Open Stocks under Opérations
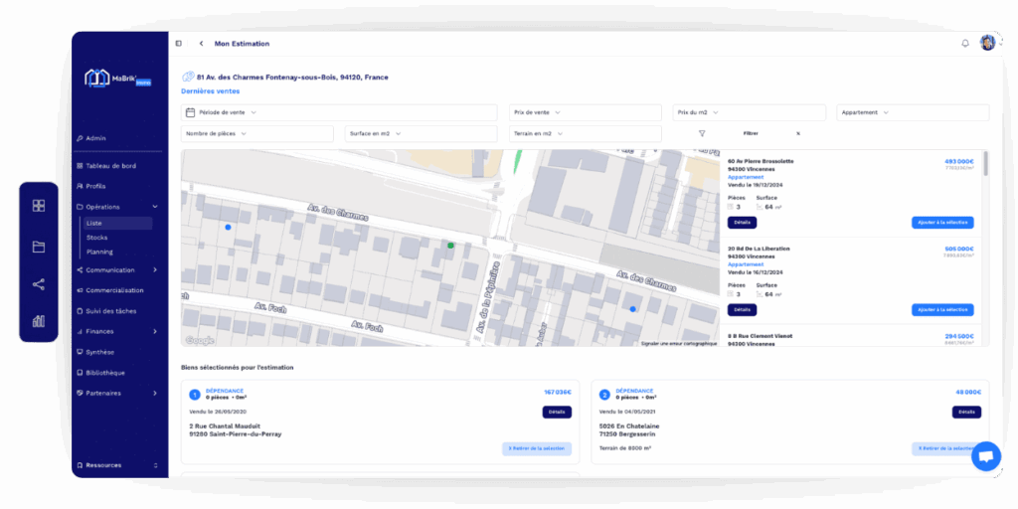The width and height of the screenshot is (1018, 509). coord(97,238)
